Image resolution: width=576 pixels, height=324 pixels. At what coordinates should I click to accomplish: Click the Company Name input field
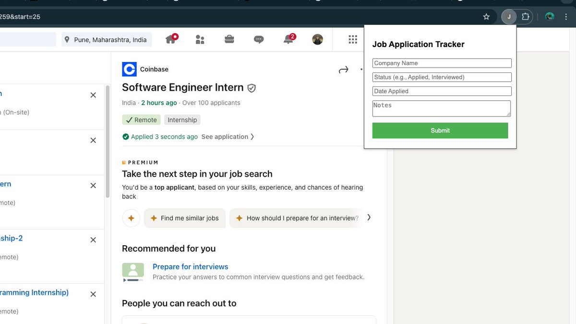coord(441,63)
